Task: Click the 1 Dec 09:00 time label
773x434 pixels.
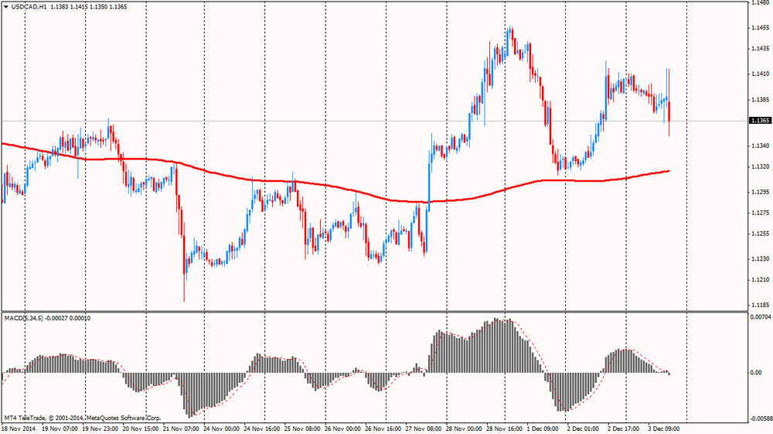Action: pyautogui.click(x=543, y=429)
